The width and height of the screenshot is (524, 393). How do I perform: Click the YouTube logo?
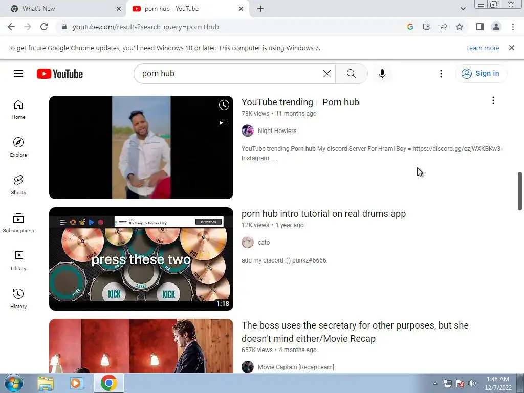(x=60, y=74)
